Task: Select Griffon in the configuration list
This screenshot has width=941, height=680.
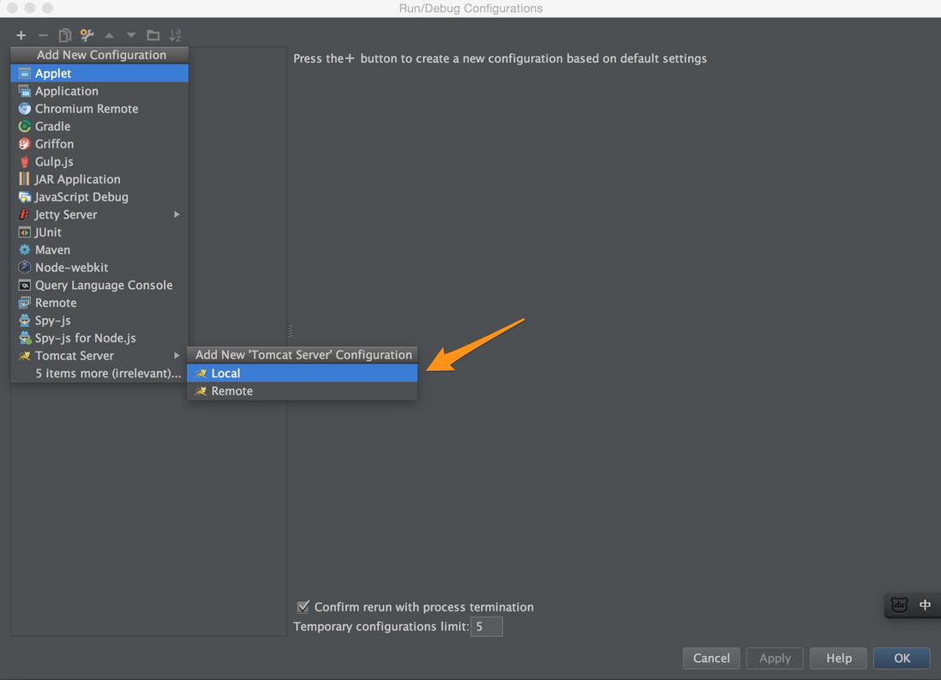Action: coord(99,143)
